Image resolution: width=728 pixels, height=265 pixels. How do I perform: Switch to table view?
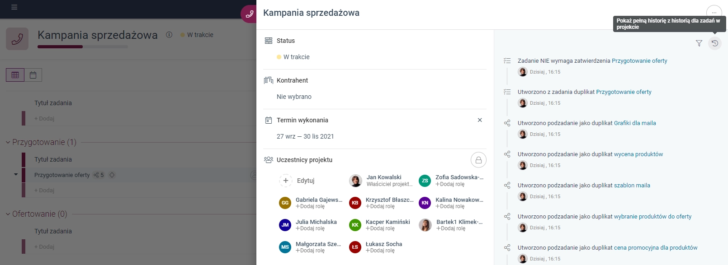point(15,75)
